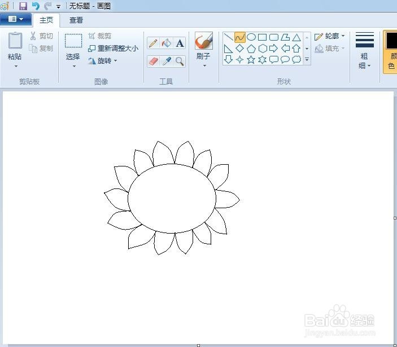Click the canvas right-edge resize handle
397x347 pixels.
click(395, 218)
